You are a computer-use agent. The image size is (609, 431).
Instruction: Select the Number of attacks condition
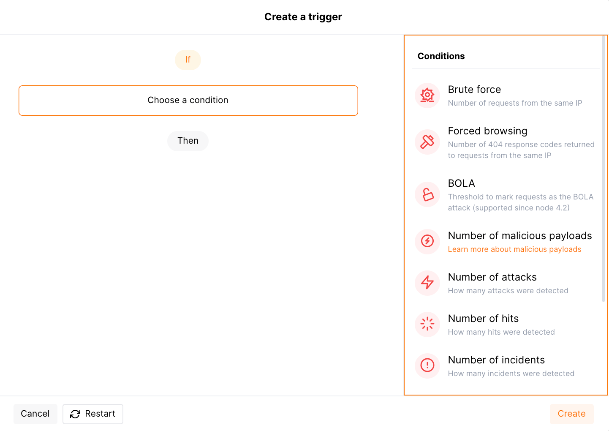point(492,277)
